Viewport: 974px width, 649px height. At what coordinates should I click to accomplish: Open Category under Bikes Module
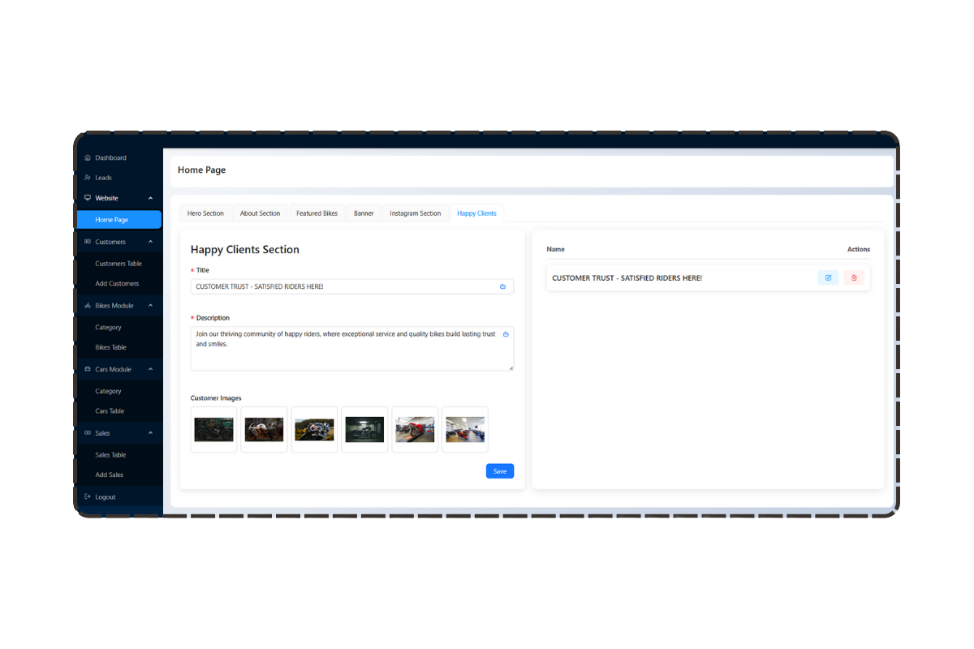pyautogui.click(x=108, y=328)
